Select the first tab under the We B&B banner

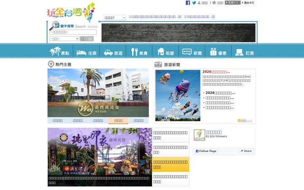pyautogui.click(x=57, y=121)
